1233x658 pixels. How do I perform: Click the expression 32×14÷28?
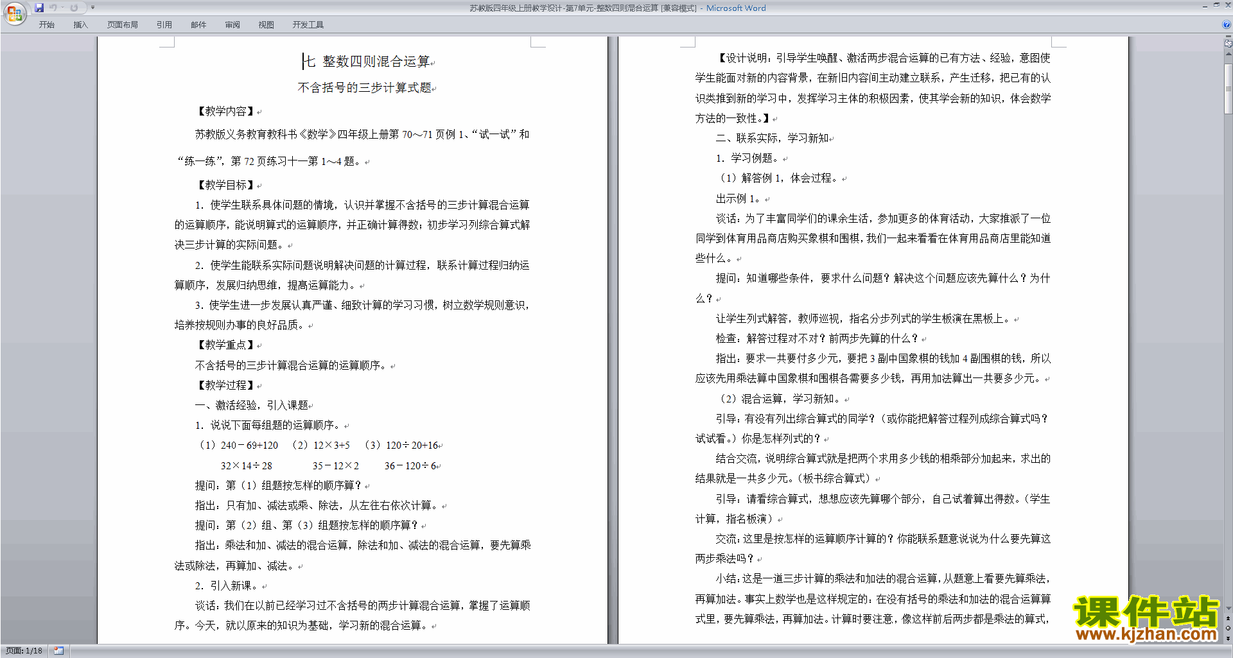click(x=247, y=465)
